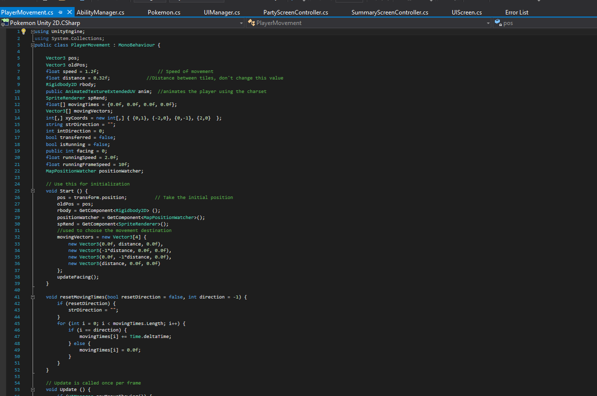Open the PlayerMovement type dropdown
The width and height of the screenshot is (597, 396).
point(488,23)
